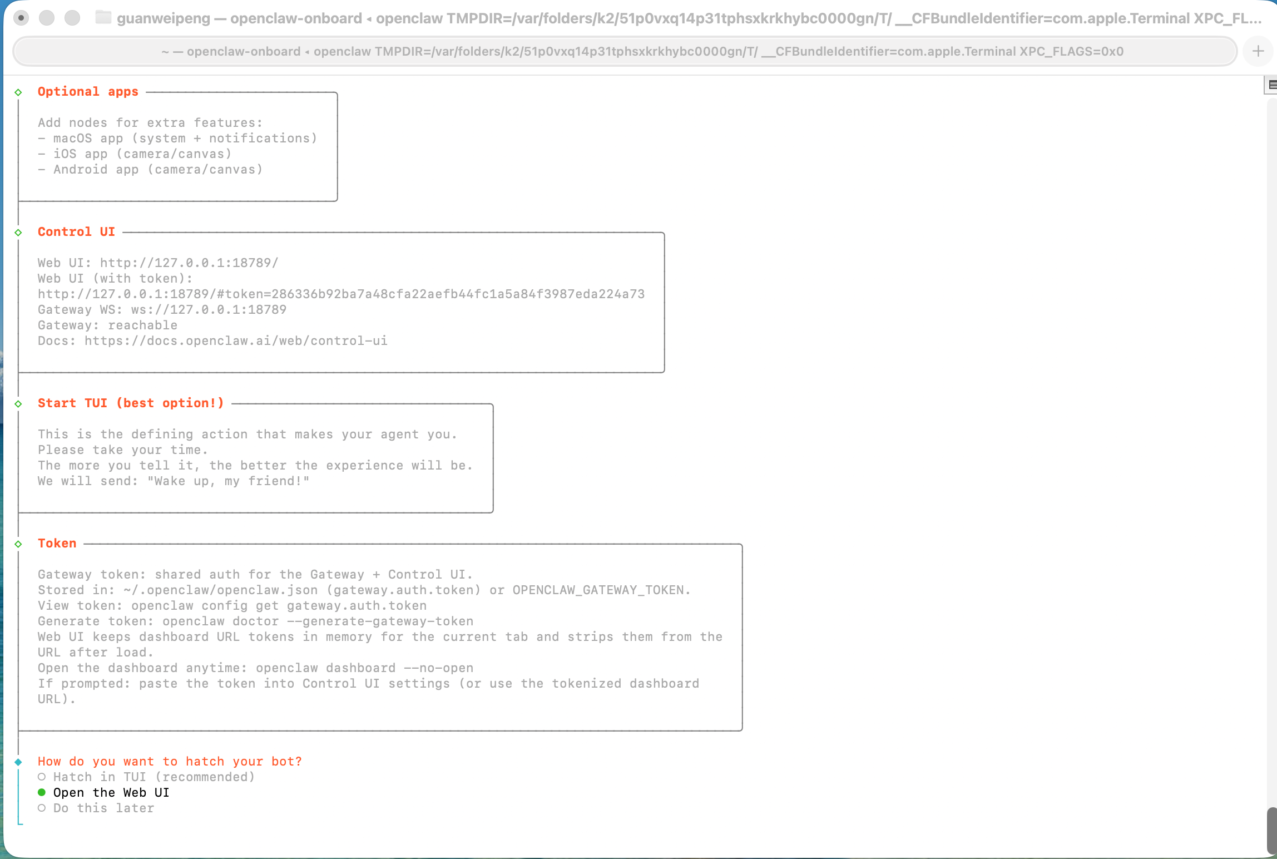Viewport: 1277px width, 859px height.
Task: Choose the Do this later option
Action: (x=103, y=808)
